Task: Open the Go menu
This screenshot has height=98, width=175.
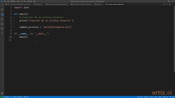Action: pyautogui.click(x=21, y=1)
